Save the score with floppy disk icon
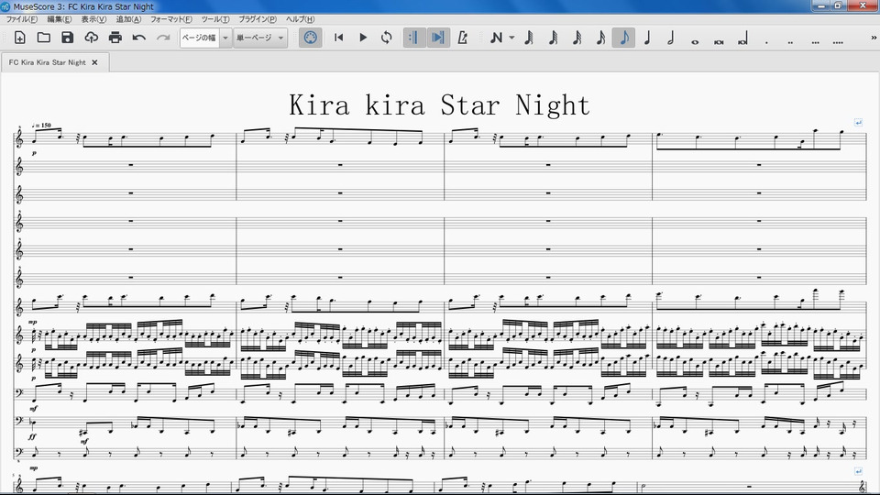Viewport: 880px width, 495px height. pos(67,38)
